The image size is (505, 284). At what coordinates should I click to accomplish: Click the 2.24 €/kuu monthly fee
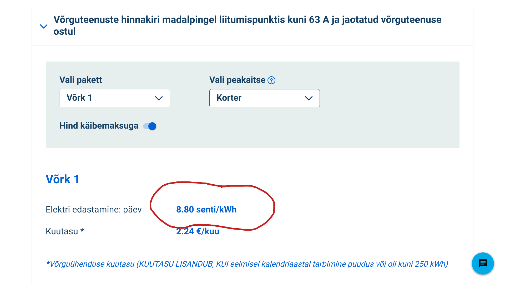coord(198,231)
